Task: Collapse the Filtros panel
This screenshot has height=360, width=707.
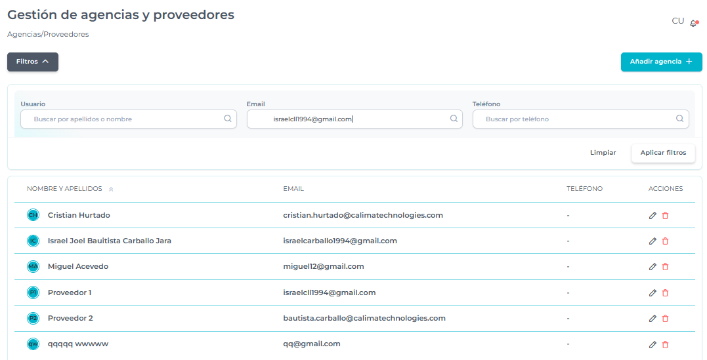Action: coord(33,62)
